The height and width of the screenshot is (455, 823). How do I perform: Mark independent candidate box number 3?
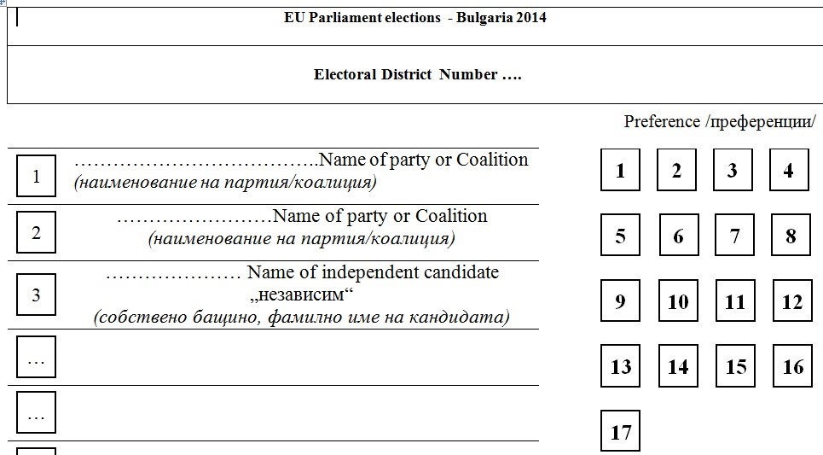click(36, 295)
